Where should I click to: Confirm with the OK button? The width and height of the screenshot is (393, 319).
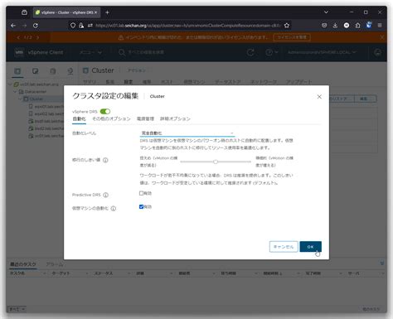[x=310, y=247]
